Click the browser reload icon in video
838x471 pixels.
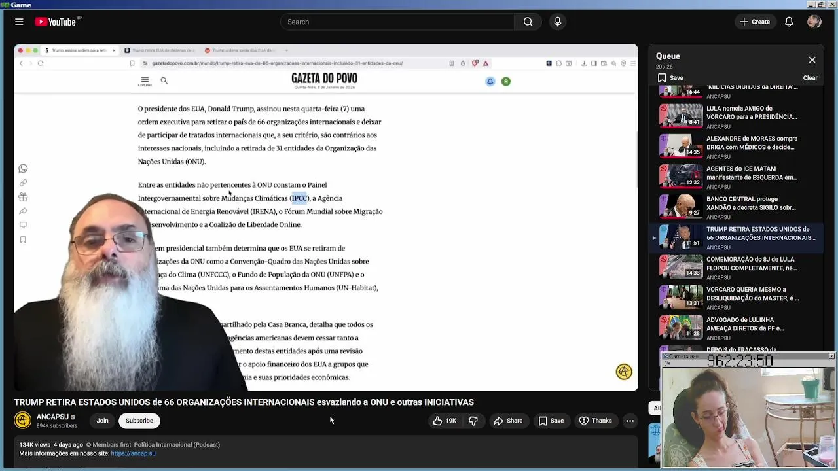pos(41,63)
